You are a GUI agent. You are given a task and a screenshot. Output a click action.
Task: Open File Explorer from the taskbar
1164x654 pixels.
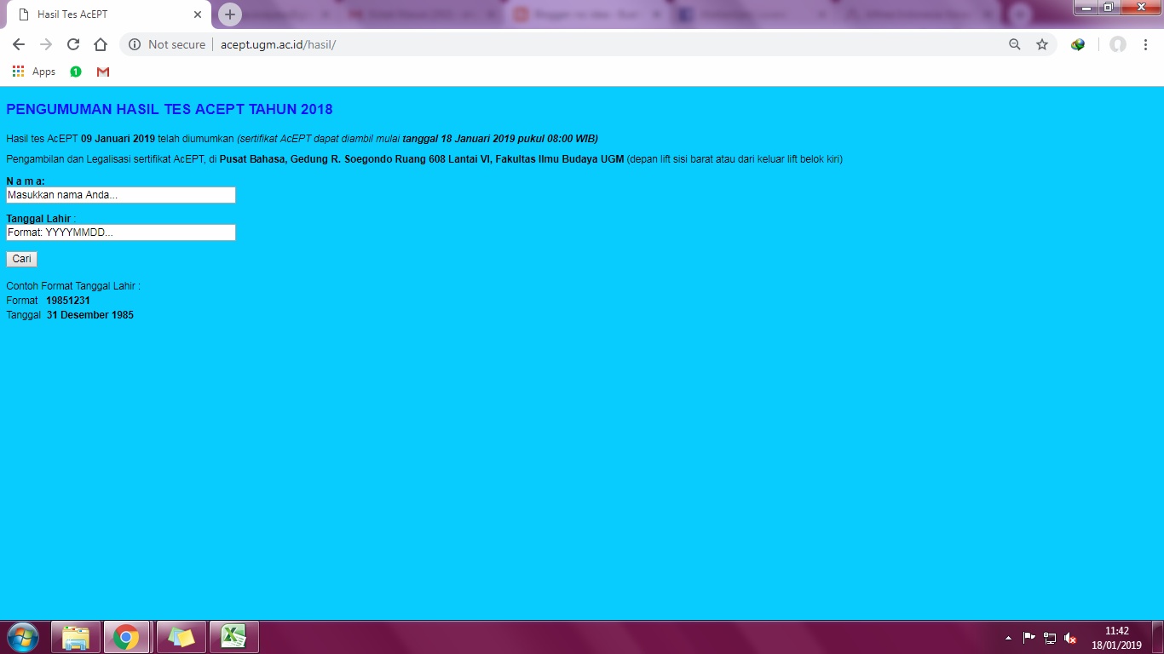click(76, 637)
